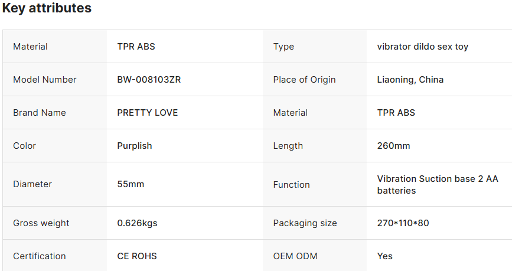Select the Place of Origin label
This screenshot has width=512, height=271.
(x=304, y=80)
